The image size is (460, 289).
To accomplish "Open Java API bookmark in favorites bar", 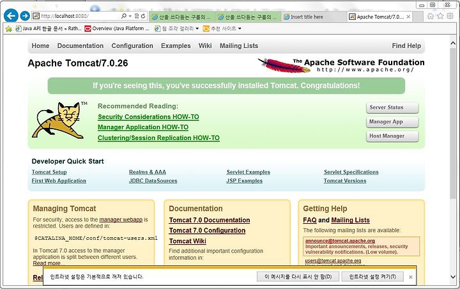I will pos(49,29).
